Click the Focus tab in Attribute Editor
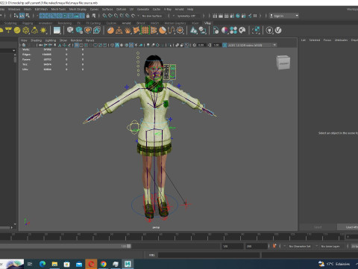The width and height of the screenshot is (358, 269). (327, 40)
